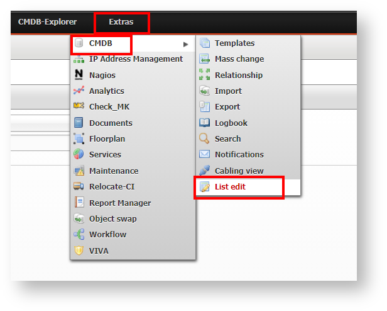Click the Workflow nodes icon
387x311 pixels.
coord(79,234)
